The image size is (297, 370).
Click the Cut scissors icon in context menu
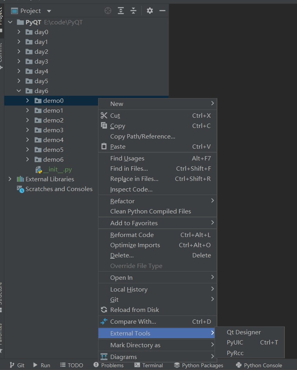pyautogui.click(x=104, y=115)
